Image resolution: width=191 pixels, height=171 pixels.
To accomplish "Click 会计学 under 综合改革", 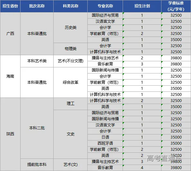I will tap(105, 76).
